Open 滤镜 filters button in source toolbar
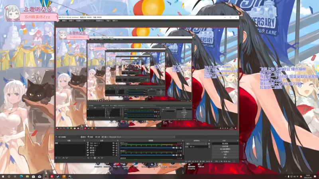 91,137
